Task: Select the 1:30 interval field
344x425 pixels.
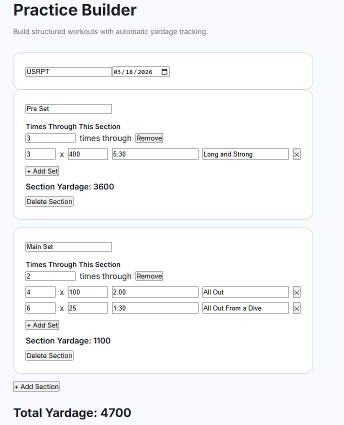Action: point(155,308)
